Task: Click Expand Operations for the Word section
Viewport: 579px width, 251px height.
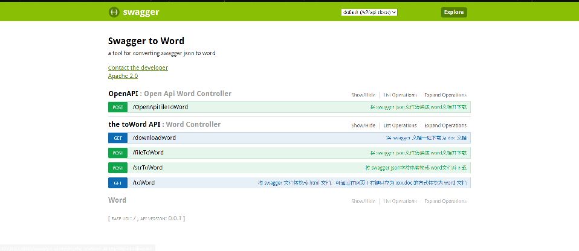Action: coord(445,202)
